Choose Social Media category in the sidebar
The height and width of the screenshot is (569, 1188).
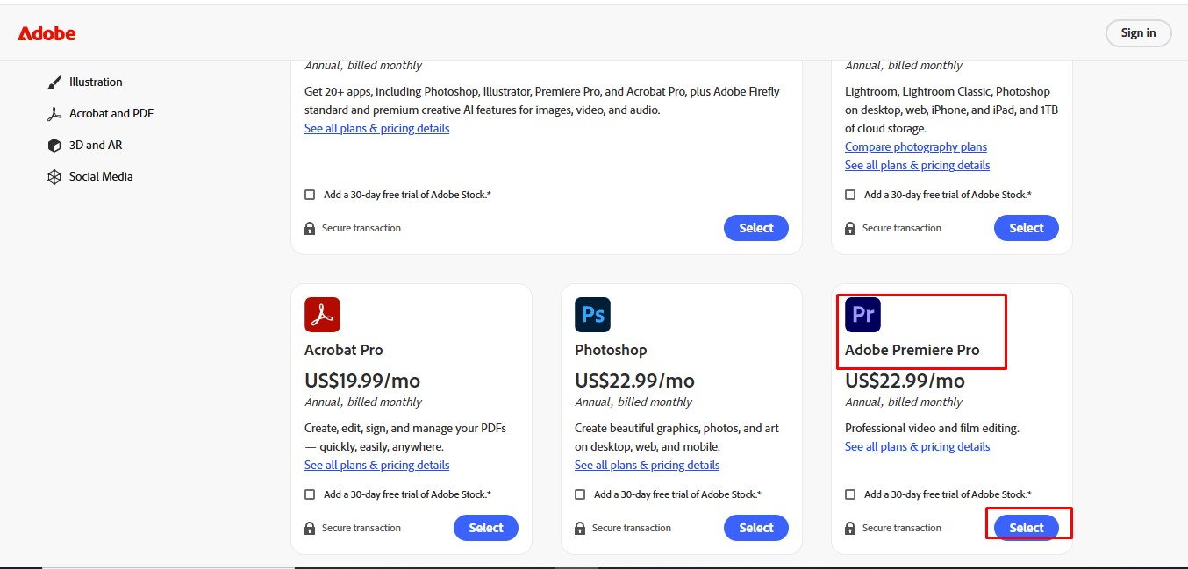click(100, 176)
